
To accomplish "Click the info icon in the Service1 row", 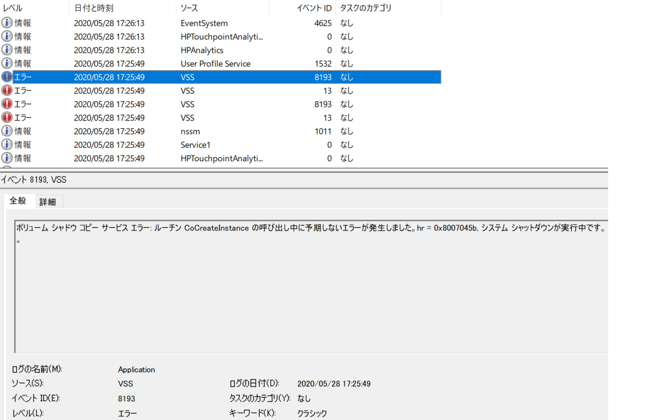I will pos(7,145).
